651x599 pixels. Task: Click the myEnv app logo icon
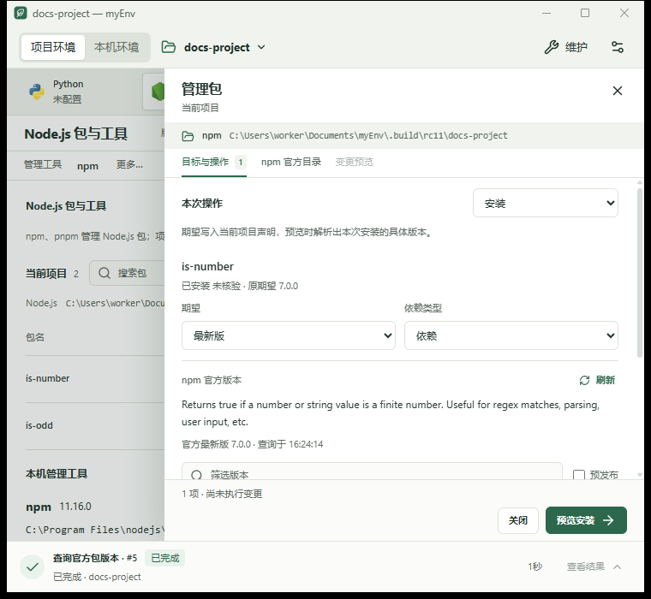pos(21,14)
